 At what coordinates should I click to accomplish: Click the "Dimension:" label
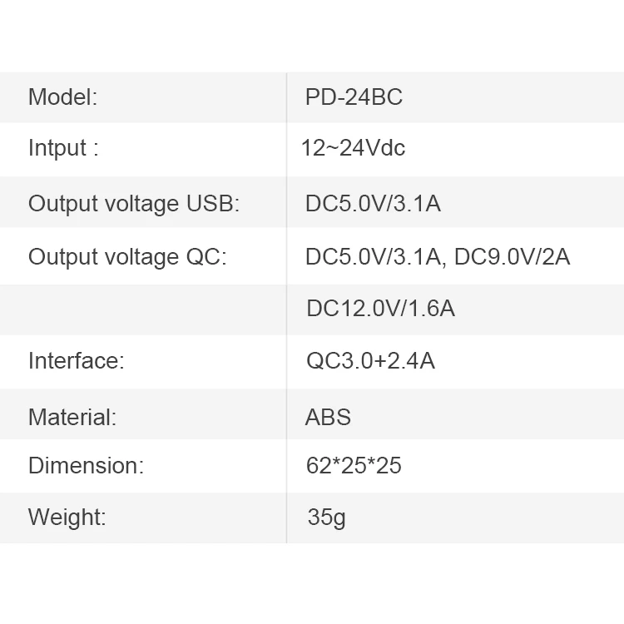click(86, 466)
